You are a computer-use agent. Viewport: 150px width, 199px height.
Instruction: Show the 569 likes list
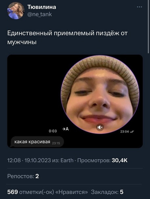tap(47, 192)
